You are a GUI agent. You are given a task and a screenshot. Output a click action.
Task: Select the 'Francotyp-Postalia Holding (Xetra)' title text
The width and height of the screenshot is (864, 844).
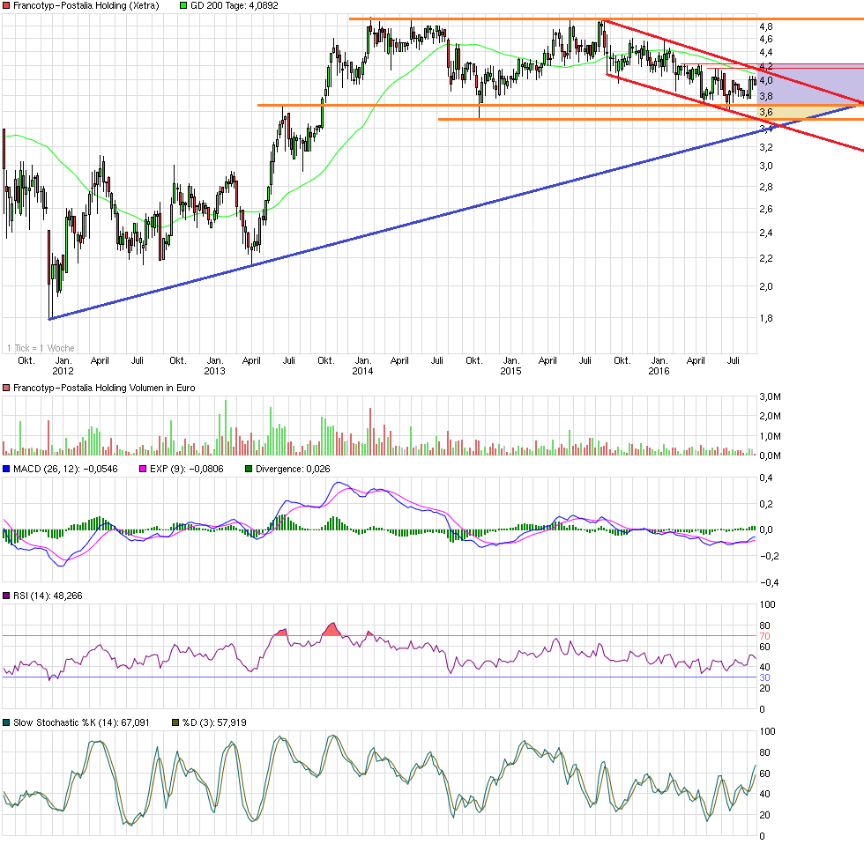[86, 5]
